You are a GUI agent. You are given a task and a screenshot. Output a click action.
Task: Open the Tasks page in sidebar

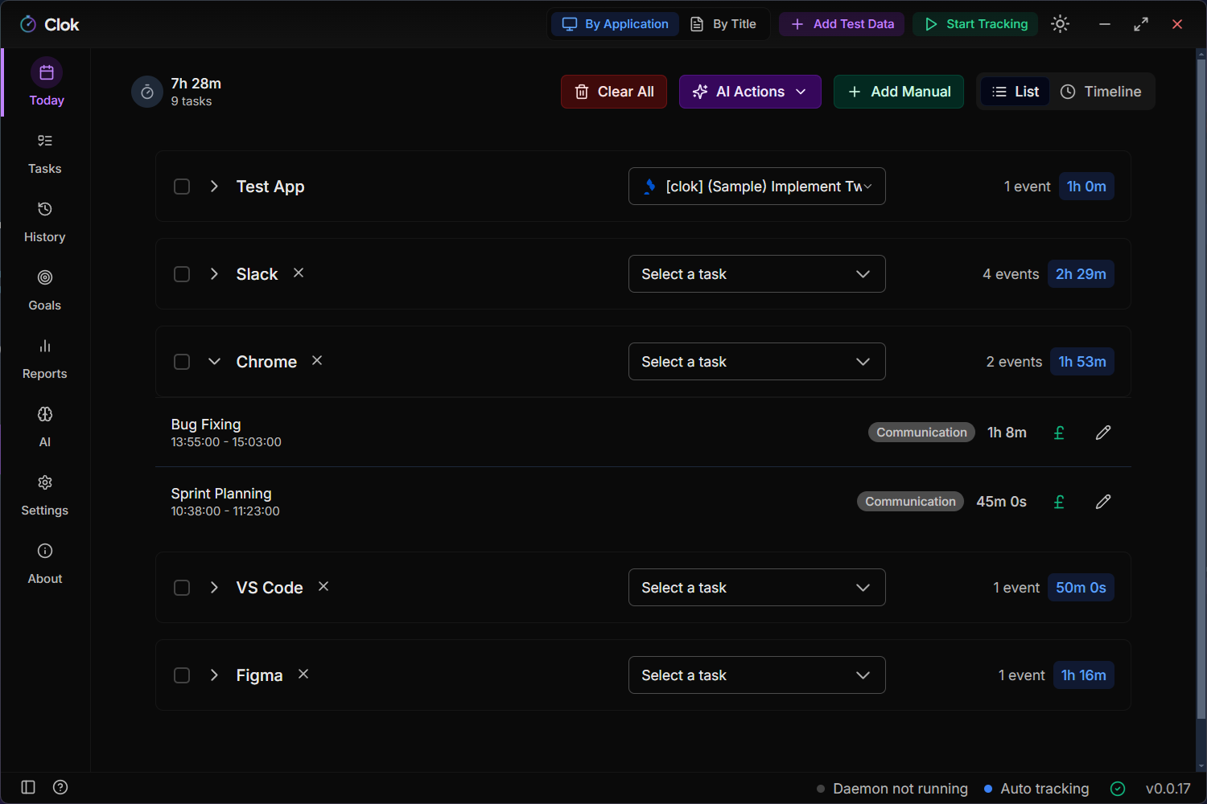point(45,154)
